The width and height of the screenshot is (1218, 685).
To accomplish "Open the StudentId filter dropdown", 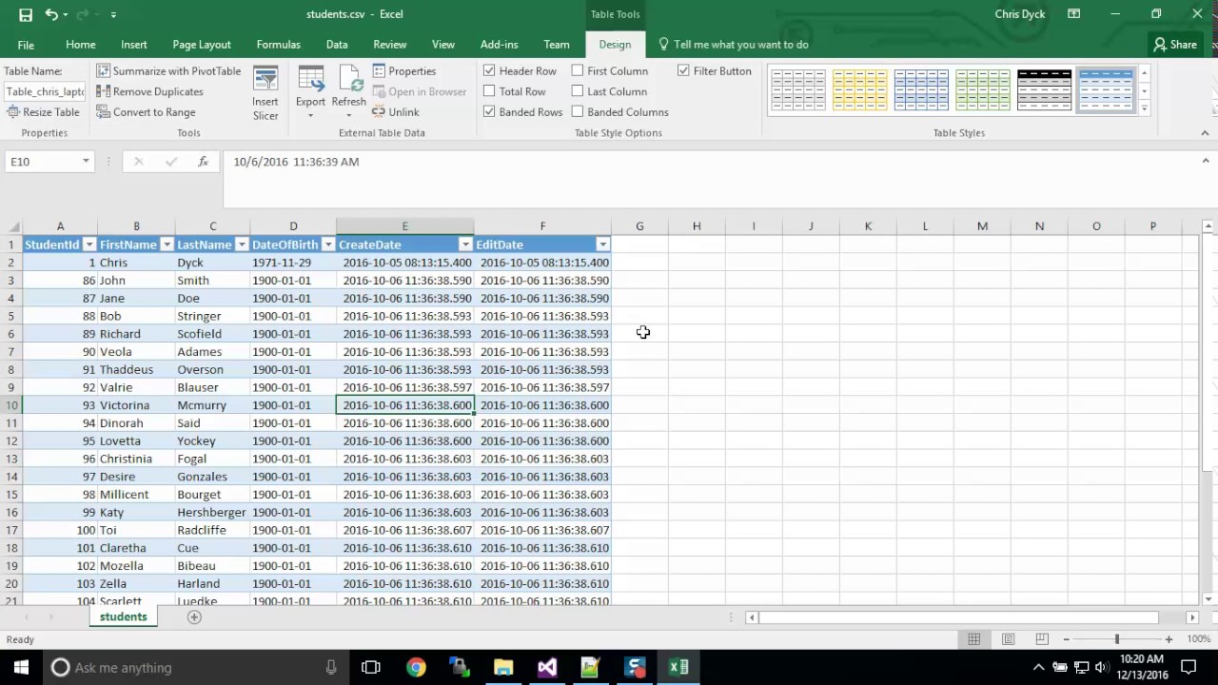I will pyautogui.click(x=89, y=245).
